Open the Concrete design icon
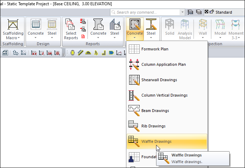This screenshot has height=168, width=245. point(36,24)
